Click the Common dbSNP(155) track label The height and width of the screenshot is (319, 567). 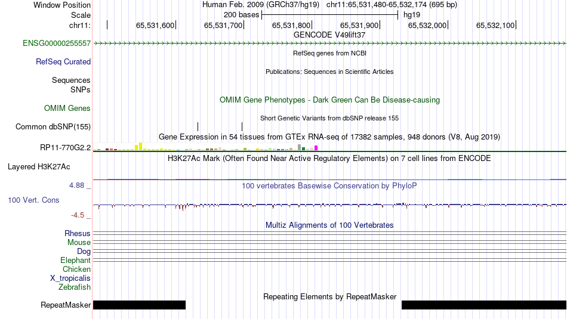(53, 127)
